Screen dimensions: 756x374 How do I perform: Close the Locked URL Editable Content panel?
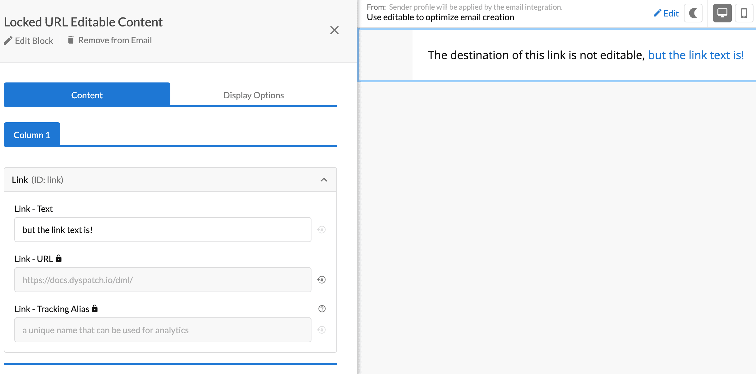tap(334, 30)
